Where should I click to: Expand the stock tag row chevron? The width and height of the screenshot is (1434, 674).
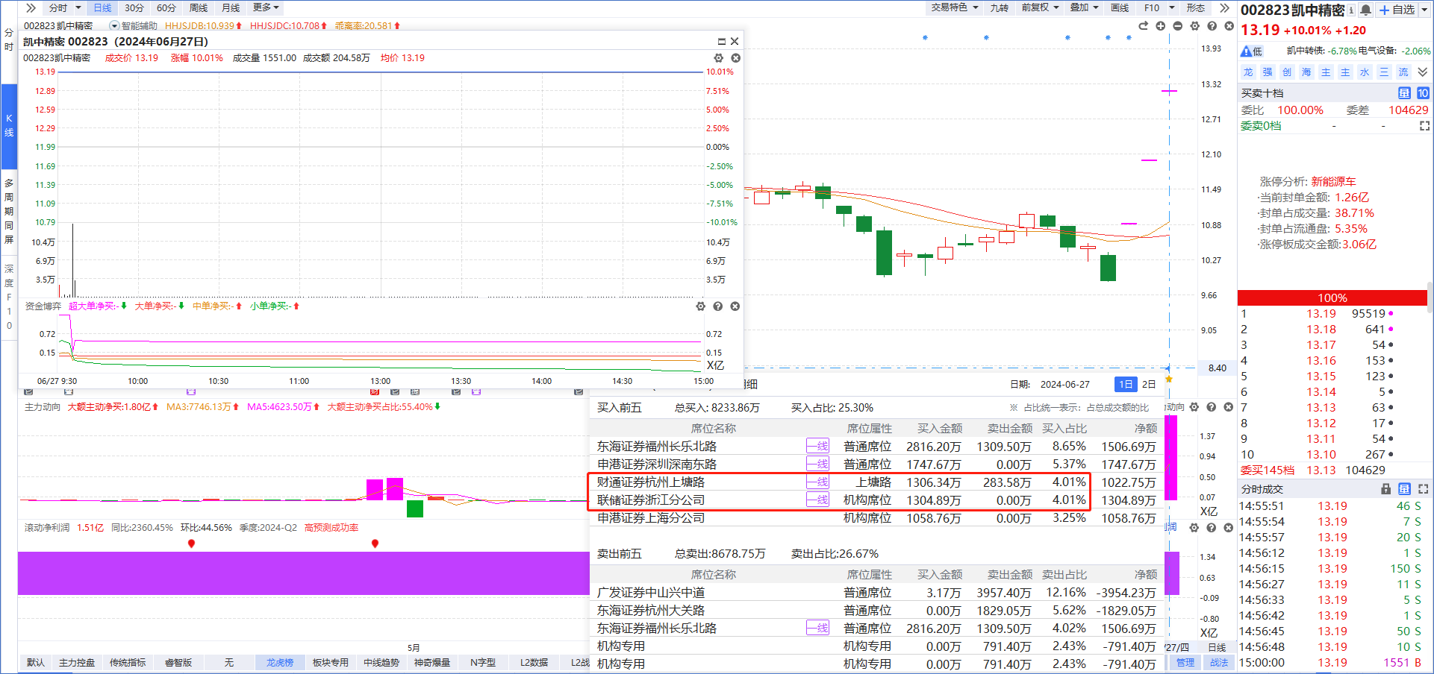[x=1423, y=72]
